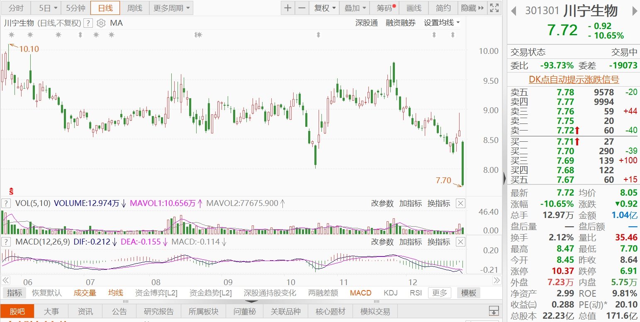Screen dimensions: 640x322
Task: Open the 叠加 overlay dropdown
Action: pyautogui.click(x=355, y=8)
